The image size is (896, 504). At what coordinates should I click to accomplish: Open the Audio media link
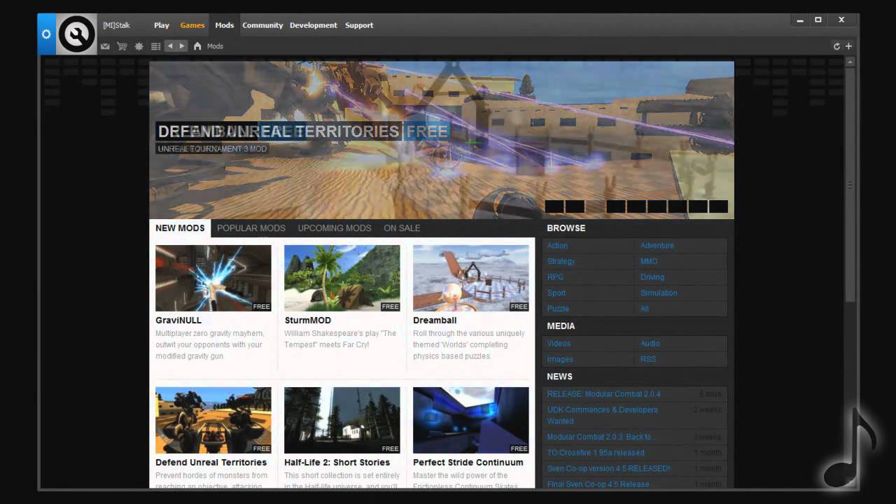[650, 344]
